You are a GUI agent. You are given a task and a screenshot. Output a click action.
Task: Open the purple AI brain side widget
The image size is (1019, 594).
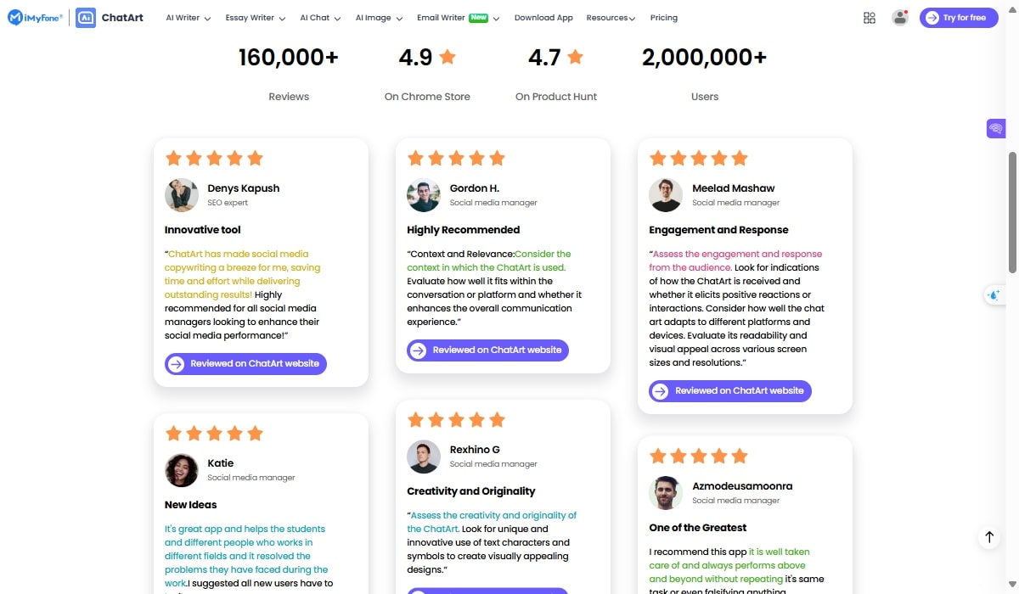point(996,129)
